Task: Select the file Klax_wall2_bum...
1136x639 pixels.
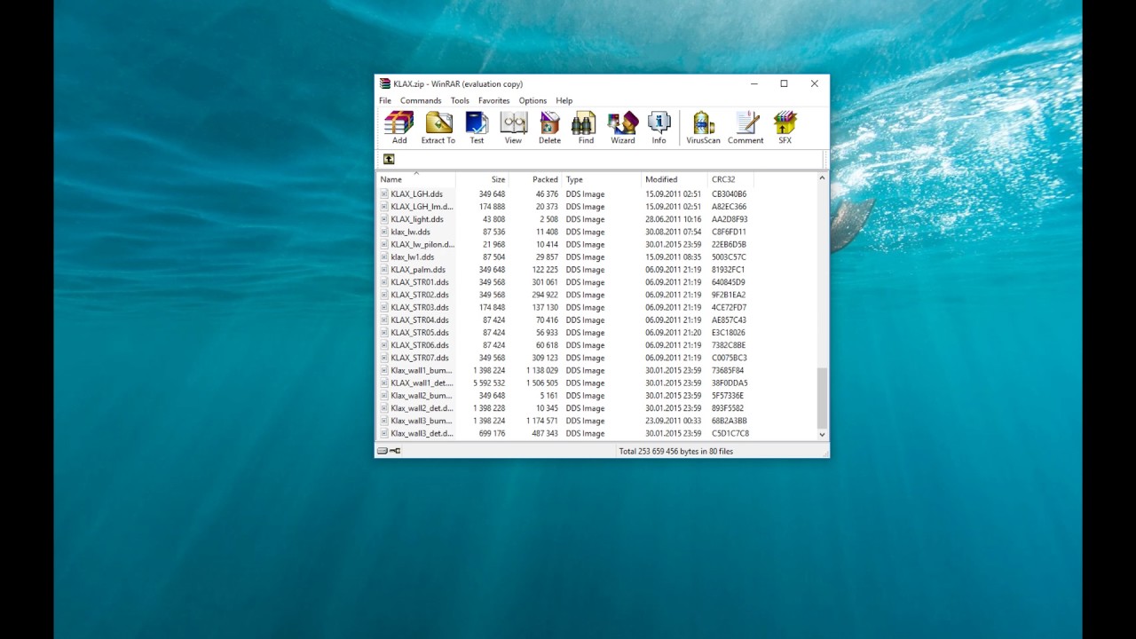Action: click(x=422, y=396)
